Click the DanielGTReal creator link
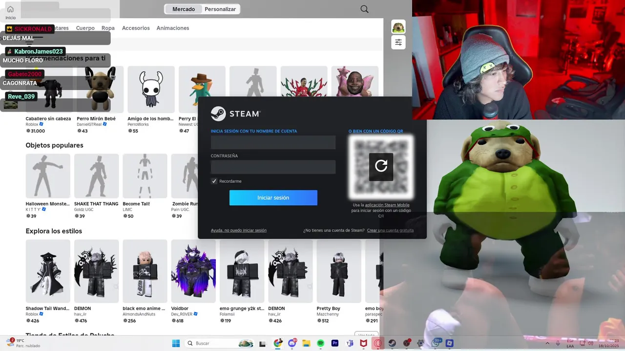This screenshot has height=351, width=625. coord(89,124)
